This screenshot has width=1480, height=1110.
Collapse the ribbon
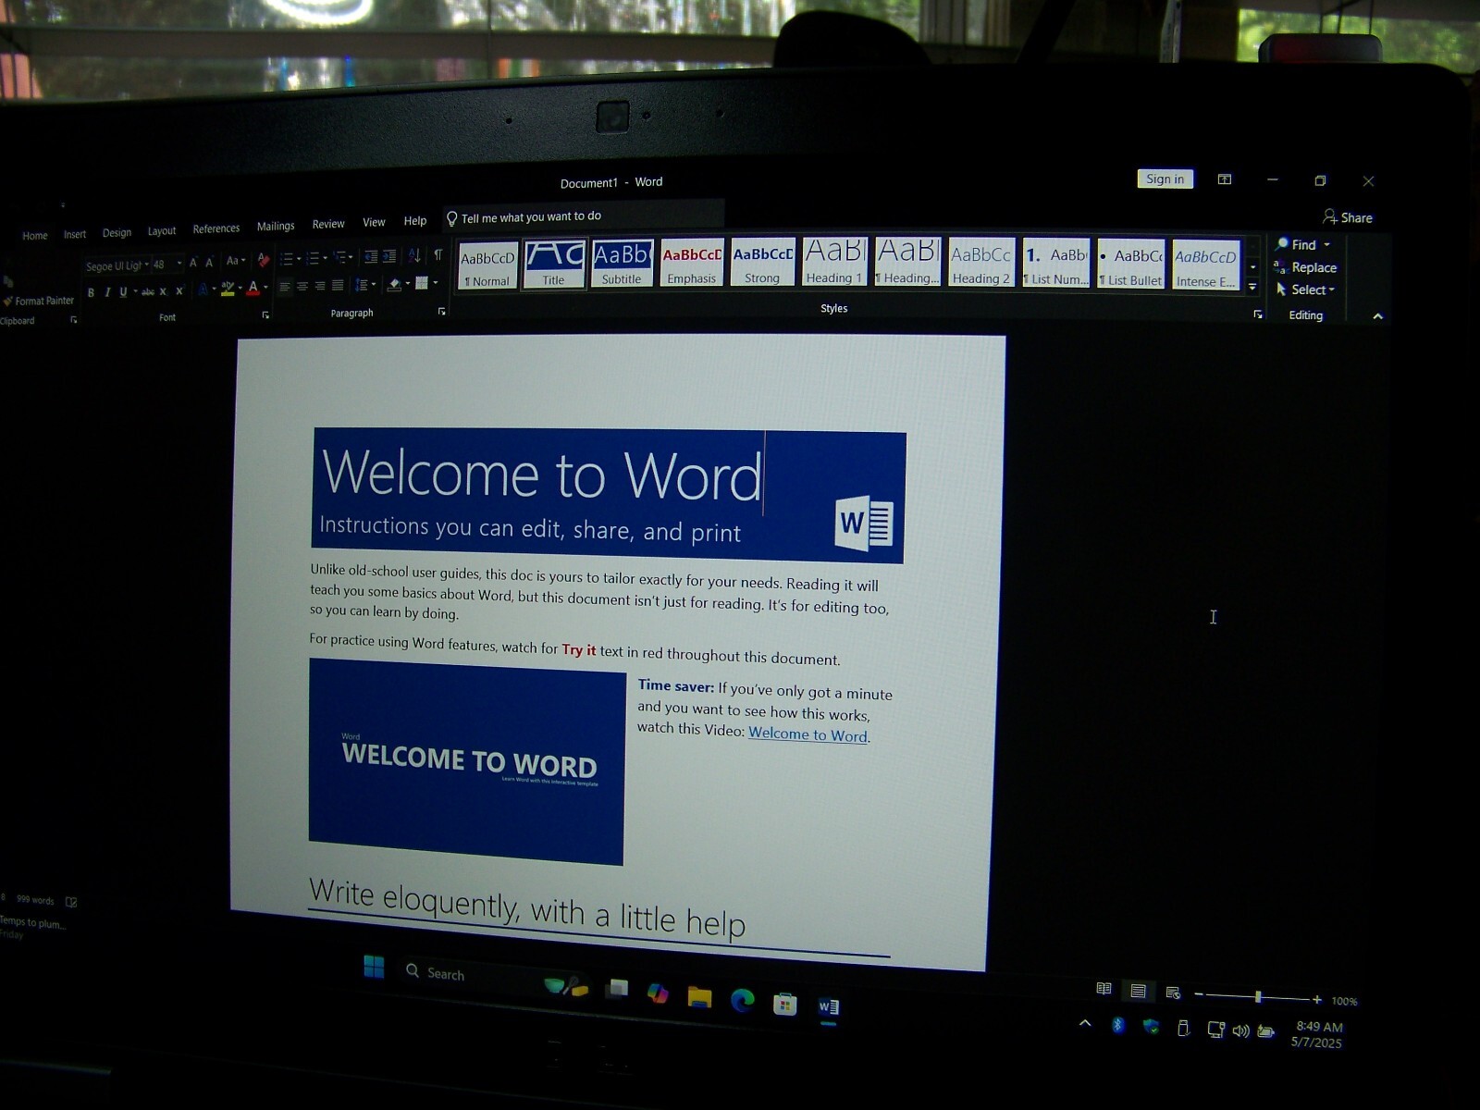click(x=1377, y=316)
